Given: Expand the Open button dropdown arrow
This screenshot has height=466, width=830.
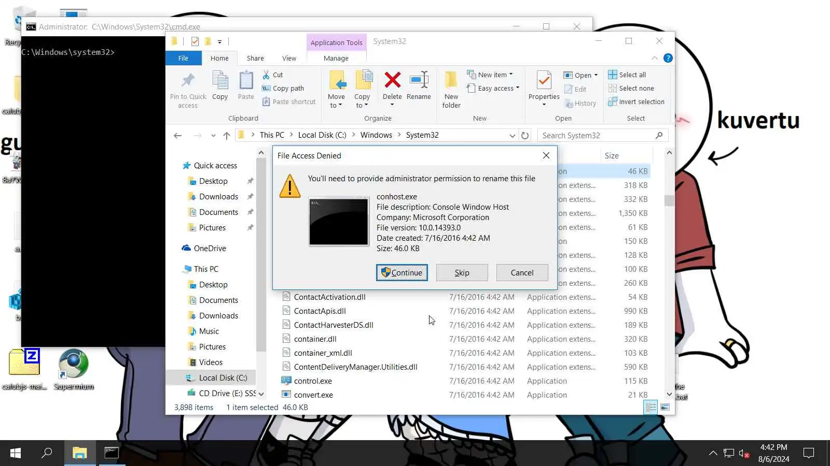Looking at the screenshot, I should (x=596, y=75).
